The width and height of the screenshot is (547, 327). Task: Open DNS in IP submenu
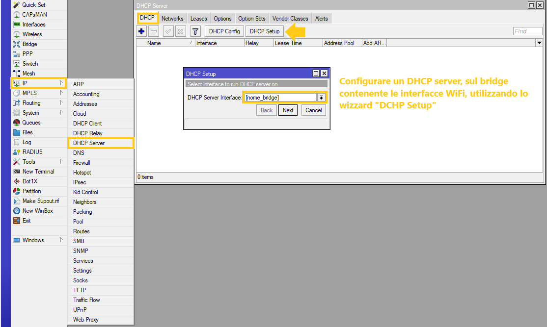pyautogui.click(x=101, y=153)
